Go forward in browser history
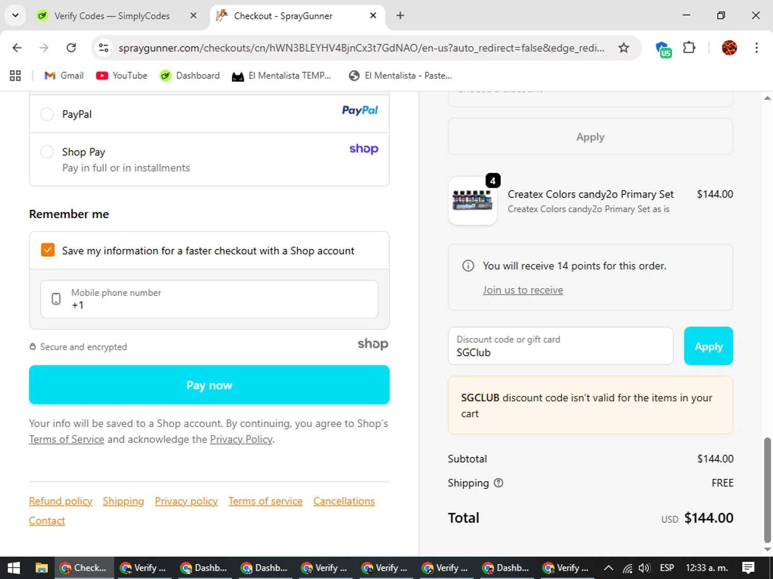The width and height of the screenshot is (773, 579). (44, 48)
